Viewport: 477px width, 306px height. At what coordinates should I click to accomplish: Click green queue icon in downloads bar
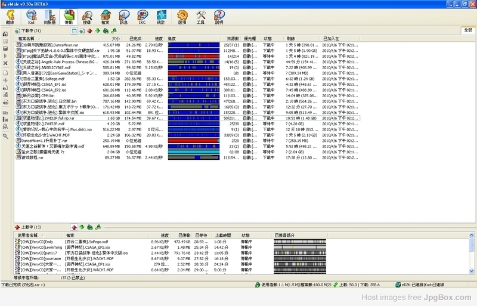point(106,31)
